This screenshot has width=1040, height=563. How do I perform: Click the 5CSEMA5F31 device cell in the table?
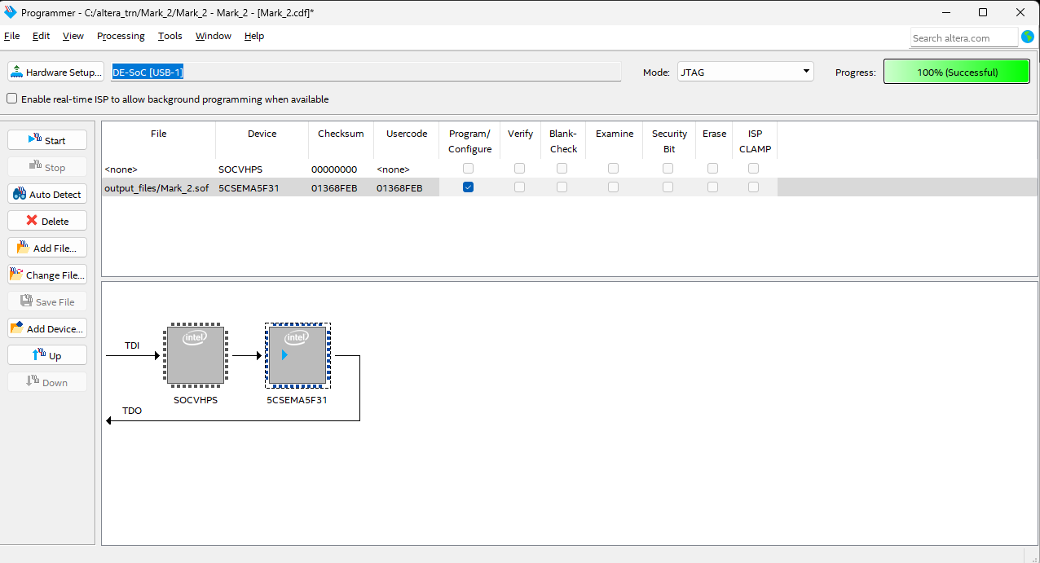click(262, 187)
